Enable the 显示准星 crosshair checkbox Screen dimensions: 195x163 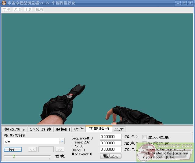click(x=145, y=137)
